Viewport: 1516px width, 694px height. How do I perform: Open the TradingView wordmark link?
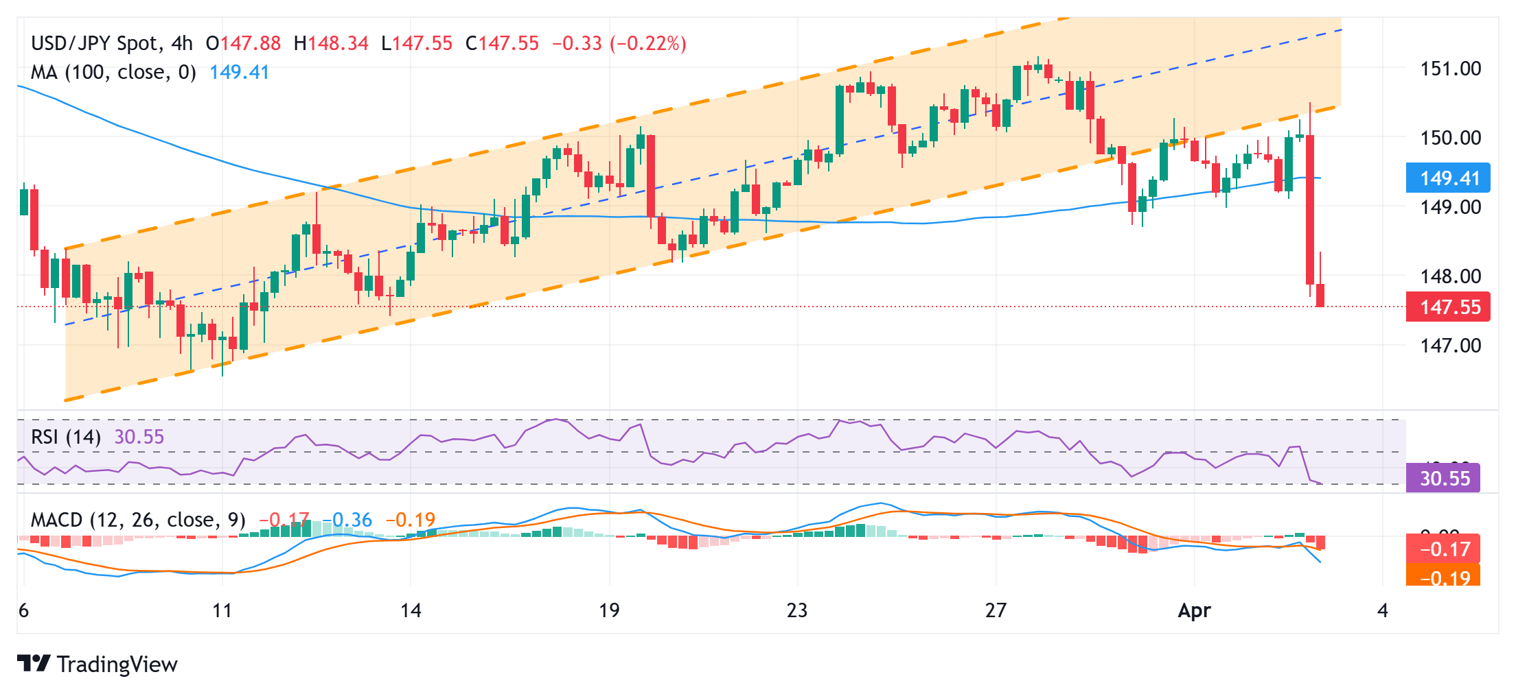pyautogui.click(x=117, y=665)
